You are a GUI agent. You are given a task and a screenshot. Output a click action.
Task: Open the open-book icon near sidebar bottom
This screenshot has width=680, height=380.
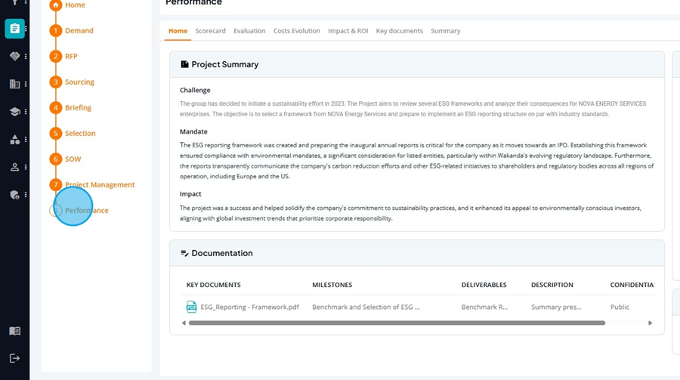pyautogui.click(x=14, y=331)
